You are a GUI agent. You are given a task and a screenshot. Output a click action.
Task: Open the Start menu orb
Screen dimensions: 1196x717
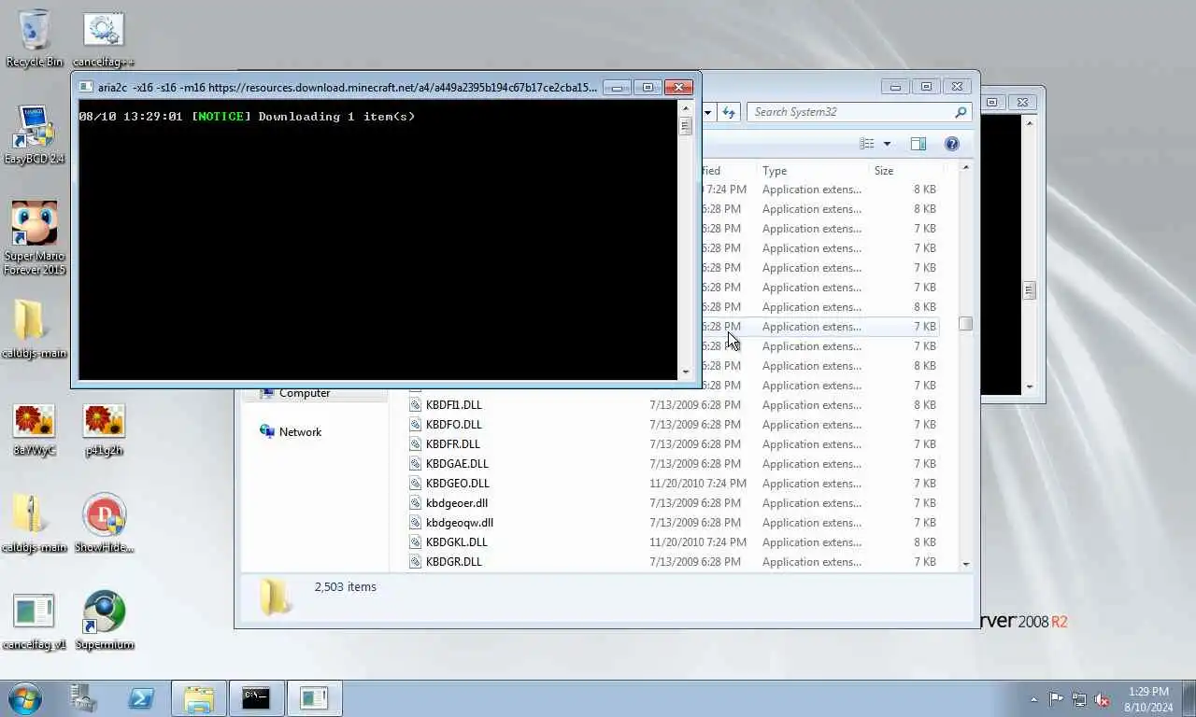[24, 698]
